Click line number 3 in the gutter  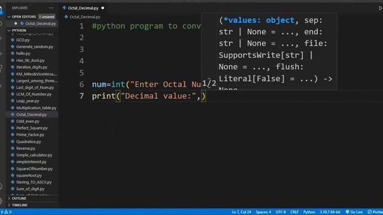point(81,49)
